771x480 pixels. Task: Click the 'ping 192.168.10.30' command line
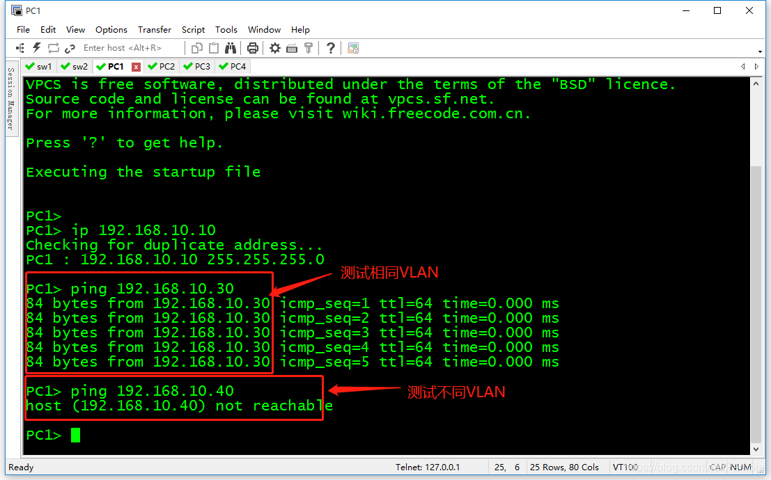(x=130, y=289)
